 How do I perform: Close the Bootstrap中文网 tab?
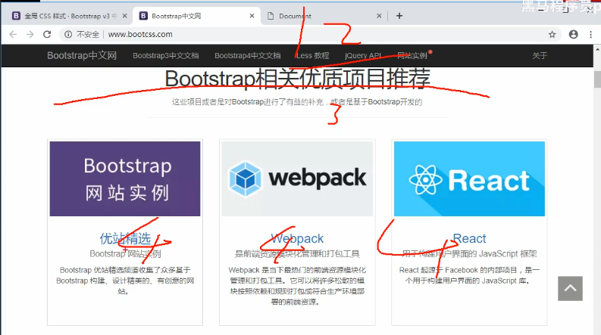click(x=252, y=16)
